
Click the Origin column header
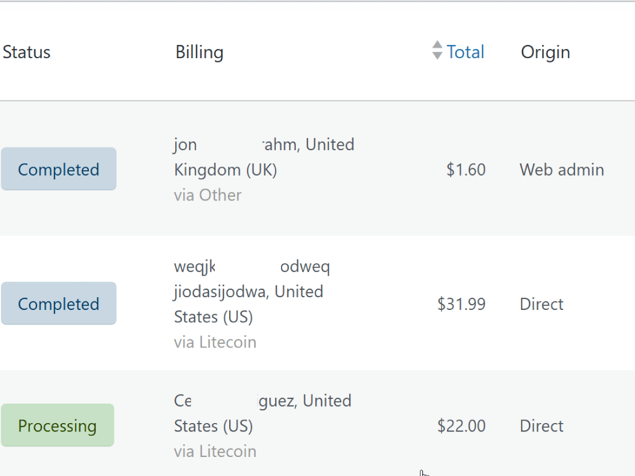coord(546,52)
